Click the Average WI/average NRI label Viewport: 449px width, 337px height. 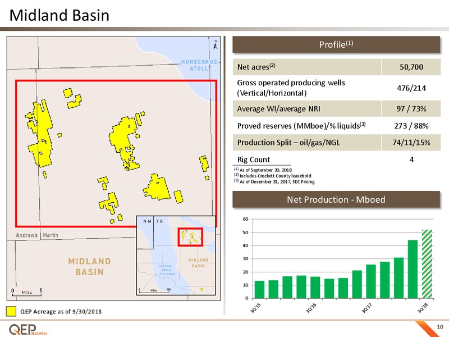pos(278,109)
